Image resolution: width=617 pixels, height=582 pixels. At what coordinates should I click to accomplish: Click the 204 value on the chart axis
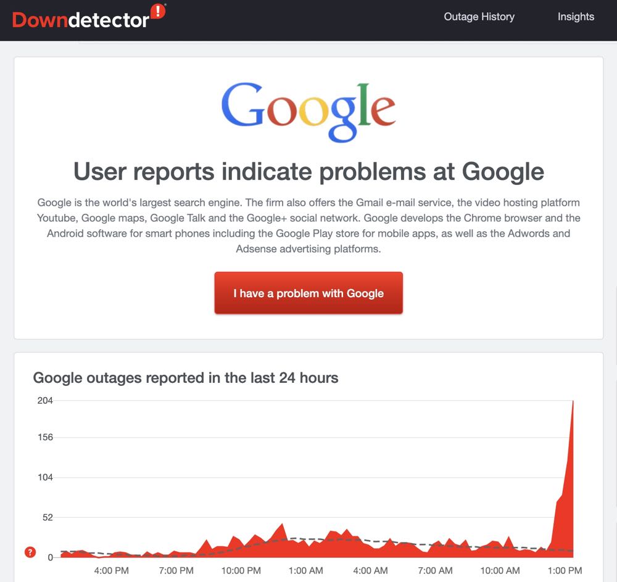[x=46, y=400]
